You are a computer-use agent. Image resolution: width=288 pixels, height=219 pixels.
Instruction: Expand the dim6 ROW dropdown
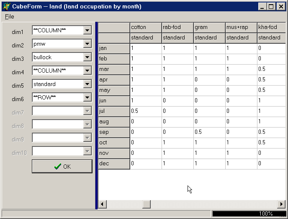(x=87, y=97)
